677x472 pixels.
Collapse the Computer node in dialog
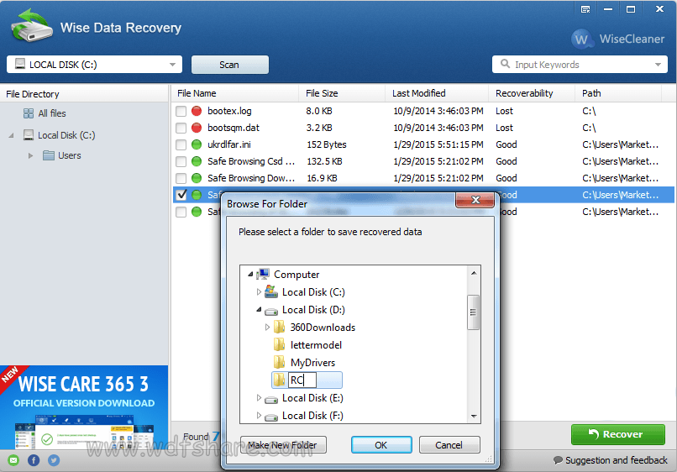[x=250, y=275]
